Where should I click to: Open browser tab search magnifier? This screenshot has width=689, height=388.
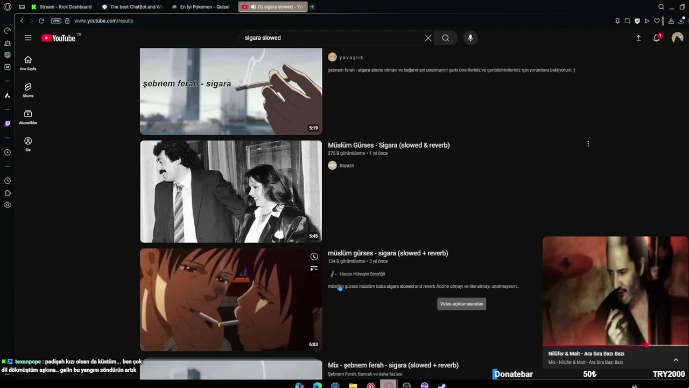point(661,7)
